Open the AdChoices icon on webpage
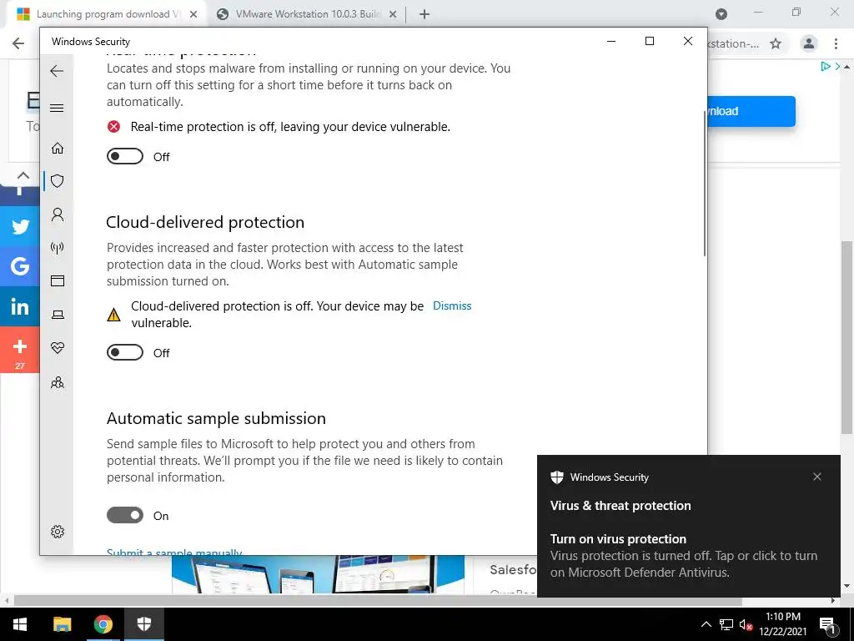The width and height of the screenshot is (854, 641). point(826,67)
